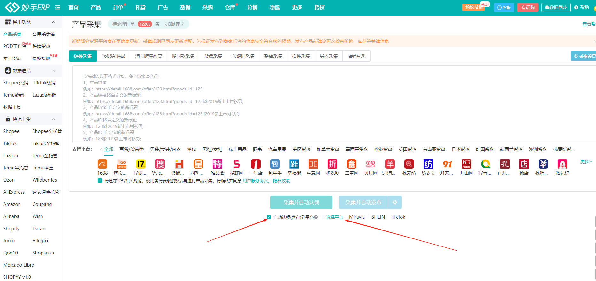Click the 找源 platform icon
This screenshot has width=596, height=281.
click(x=543, y=164)
